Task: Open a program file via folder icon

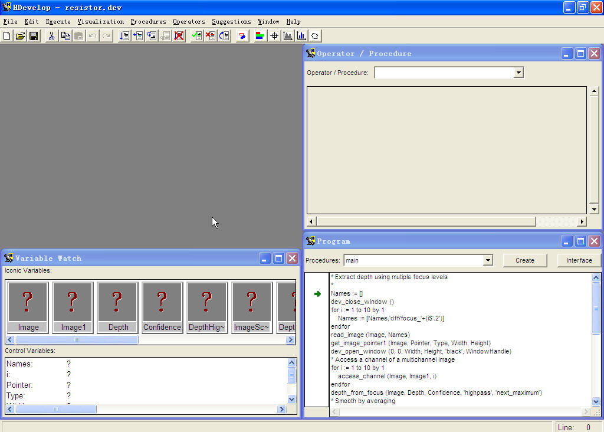Action: click(21, 36)
